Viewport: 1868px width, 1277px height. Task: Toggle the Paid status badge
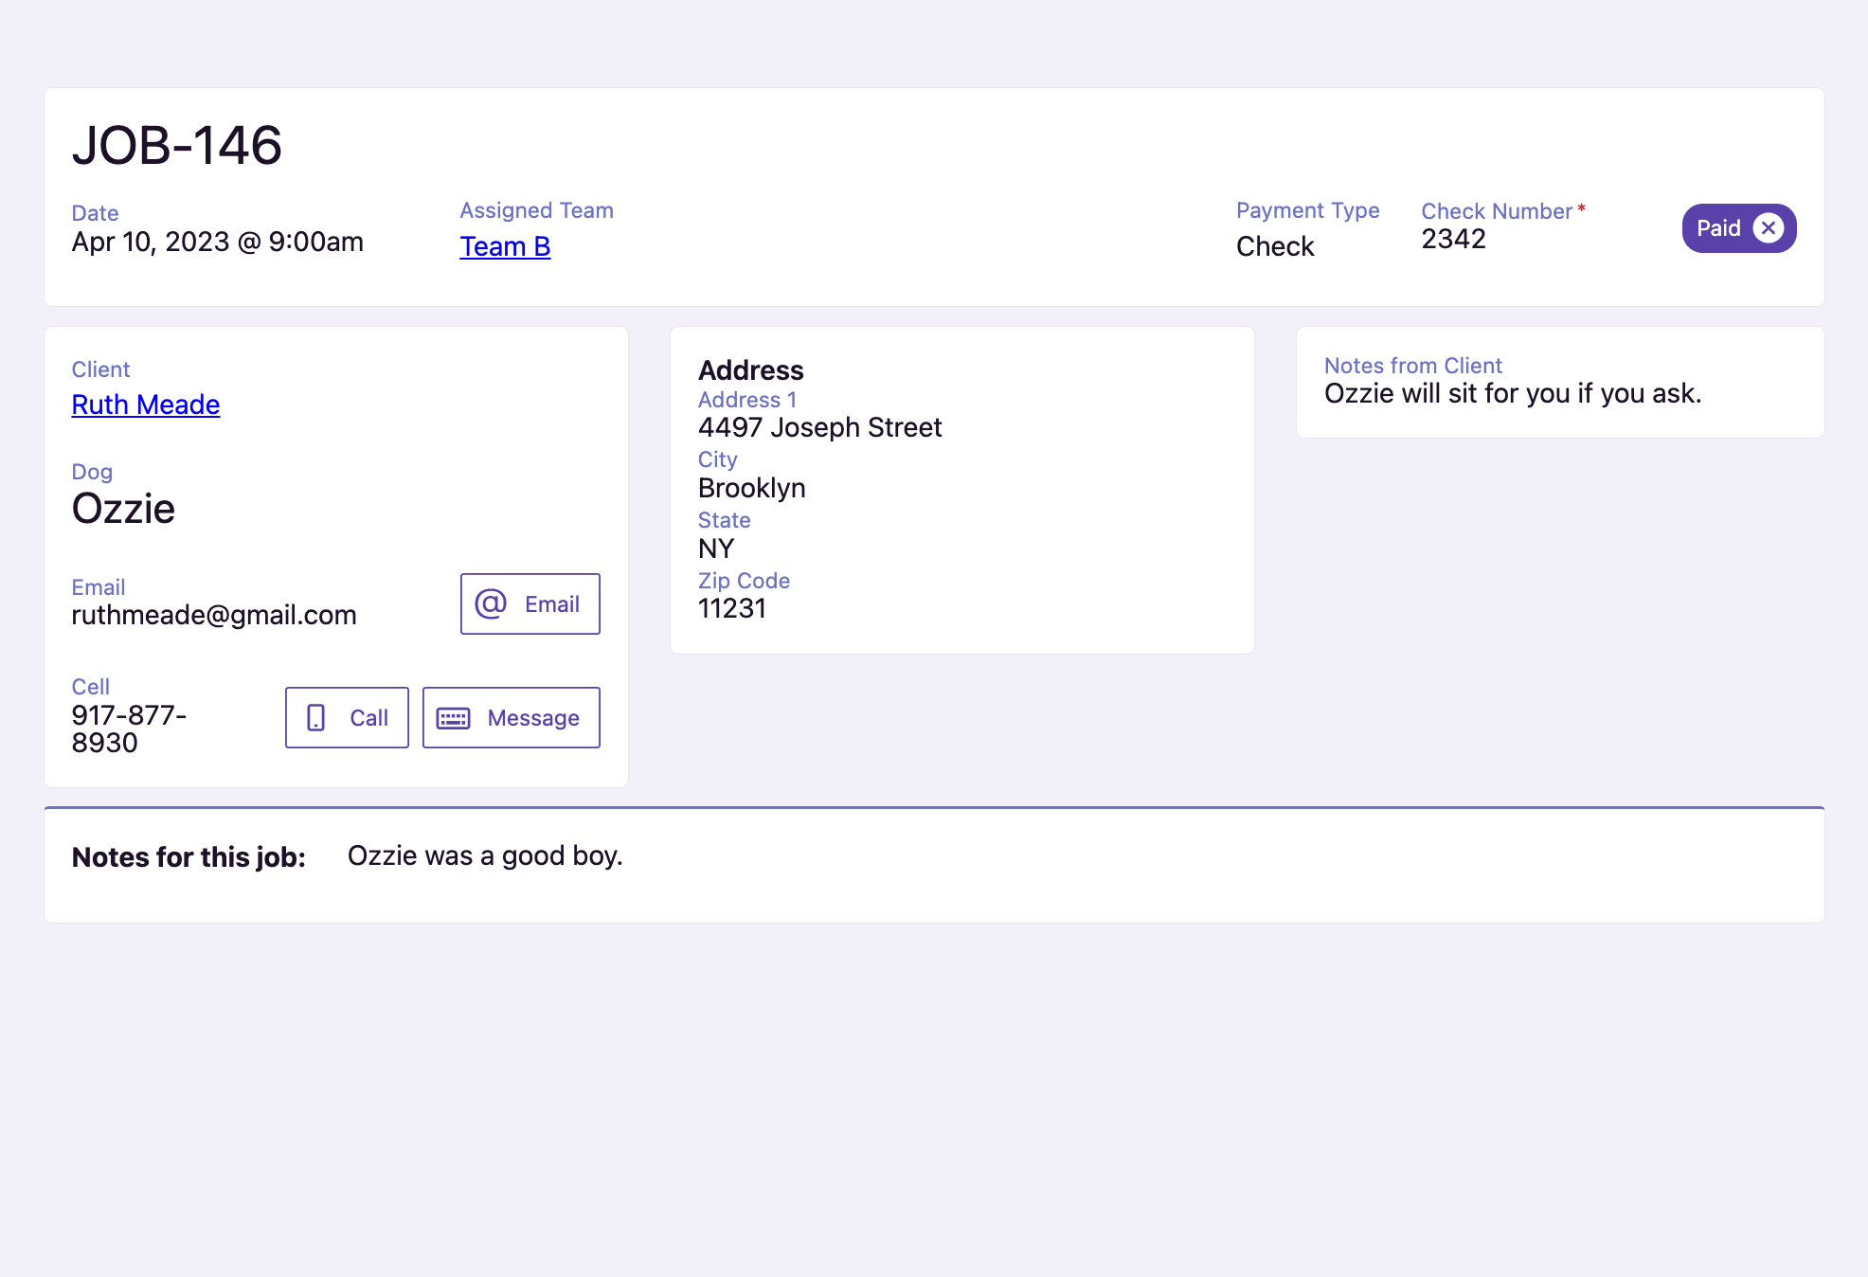click(x=1717, y=228)
